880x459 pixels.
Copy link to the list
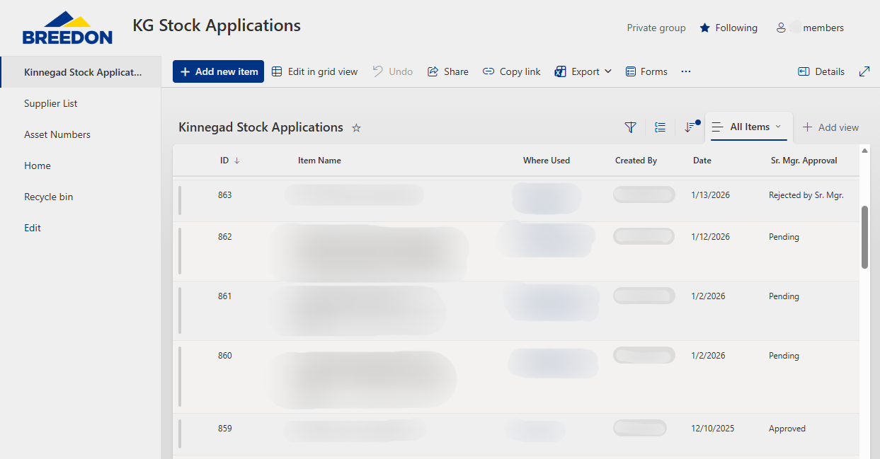coord(511,71)
